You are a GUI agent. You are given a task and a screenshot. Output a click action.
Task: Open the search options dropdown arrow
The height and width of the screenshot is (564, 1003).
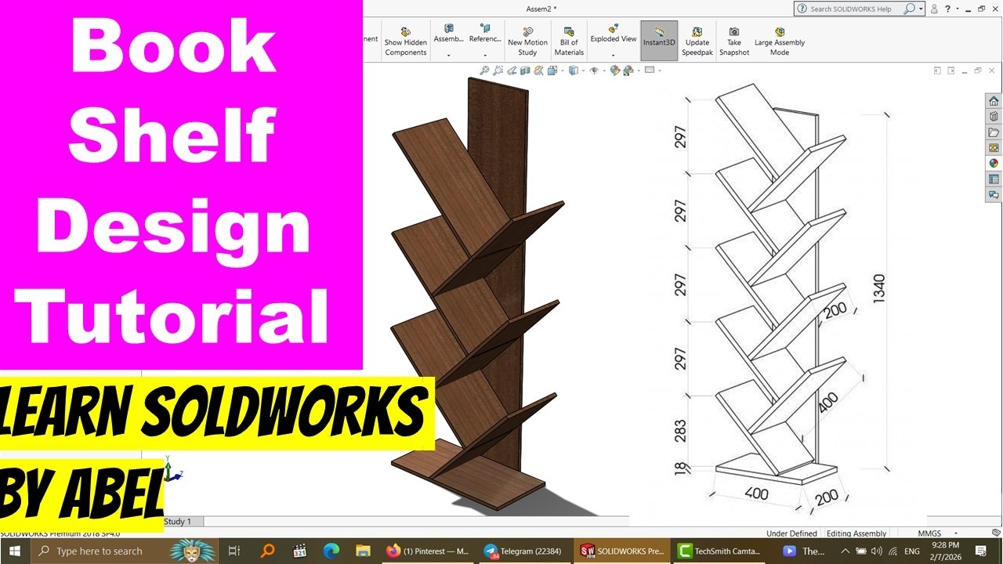[x=921, y=9]
